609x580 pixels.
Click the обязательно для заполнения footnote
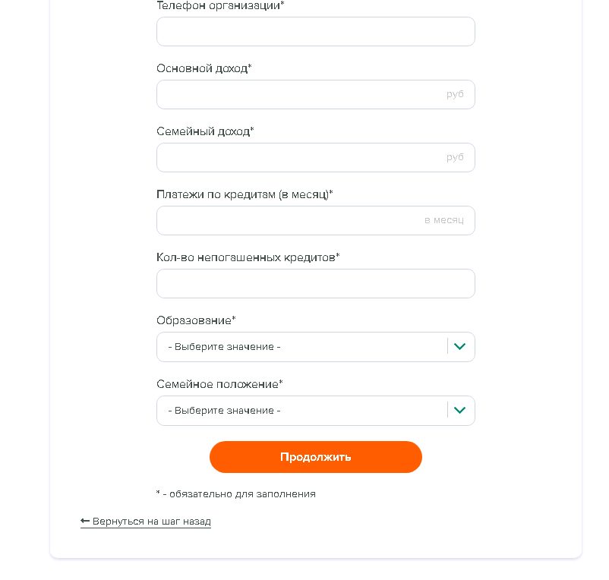[x=235, y=494]
